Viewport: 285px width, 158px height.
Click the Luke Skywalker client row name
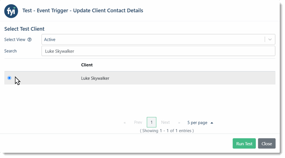click(95, 78)
